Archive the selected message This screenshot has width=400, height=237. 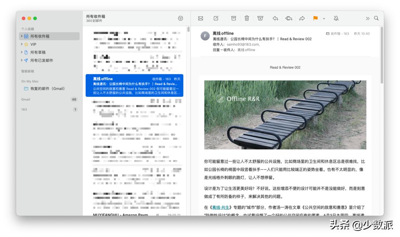(234, 18)
